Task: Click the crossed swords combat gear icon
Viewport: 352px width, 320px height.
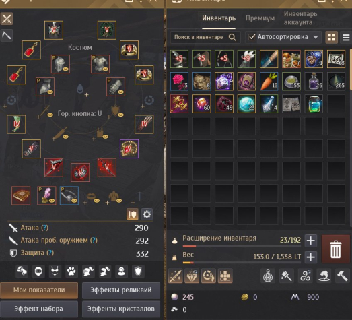Action: click(x=7, y=18)
